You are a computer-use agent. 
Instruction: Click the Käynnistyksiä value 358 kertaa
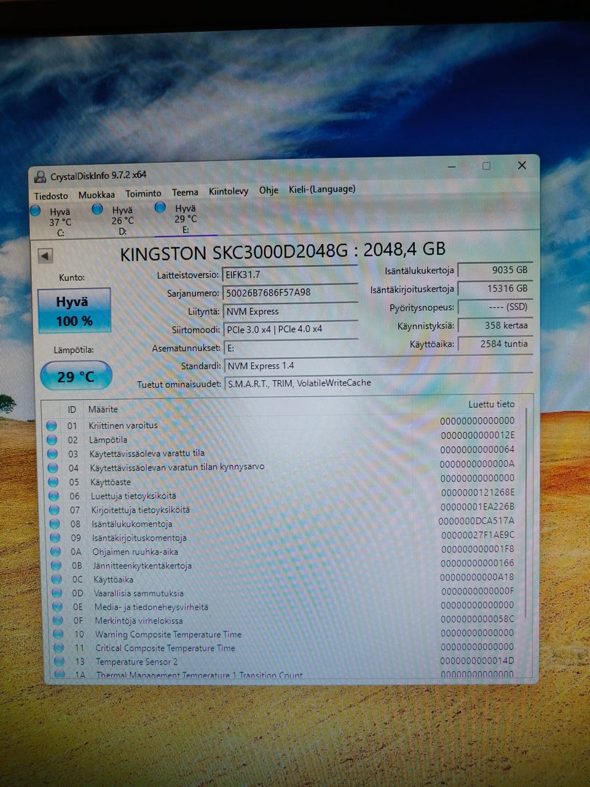(495, 325)
